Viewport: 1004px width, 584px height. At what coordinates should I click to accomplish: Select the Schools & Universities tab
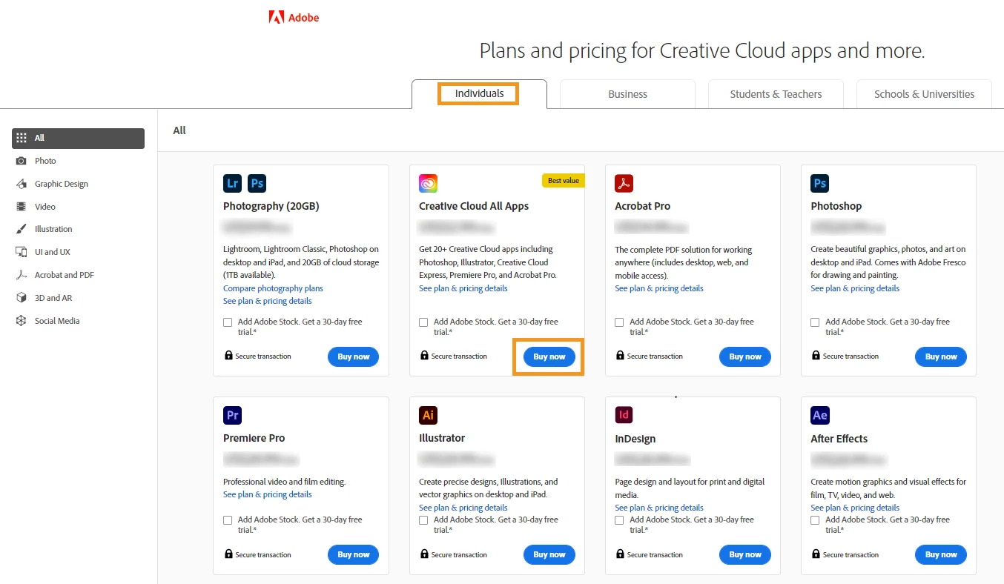point(924,94)
